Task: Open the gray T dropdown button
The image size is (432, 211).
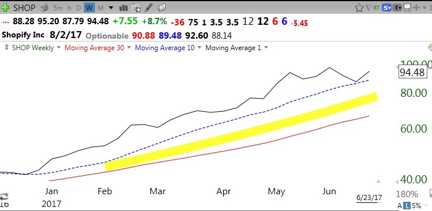Action: click(x=397, y=7)
